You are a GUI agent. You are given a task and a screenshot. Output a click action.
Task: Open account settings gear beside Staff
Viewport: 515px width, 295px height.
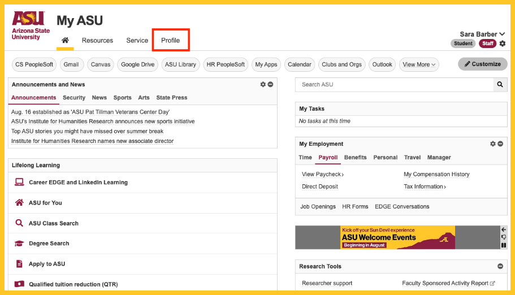(x=502, y=44)
